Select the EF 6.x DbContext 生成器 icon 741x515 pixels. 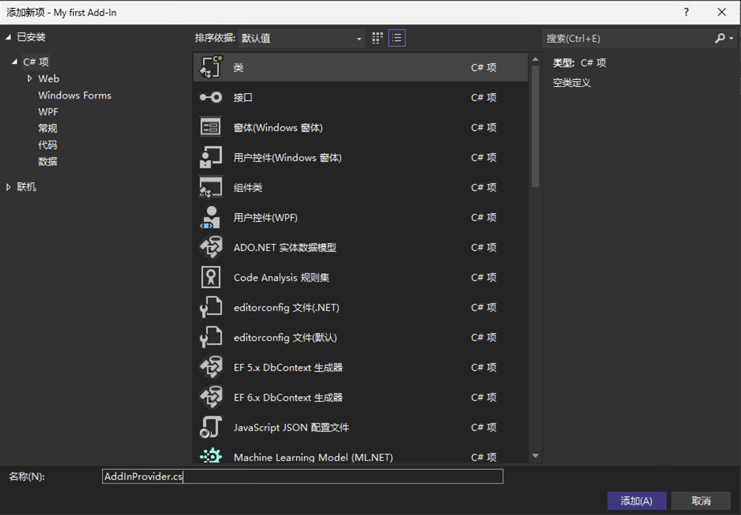pyautogui.click(x=211, y=397)
